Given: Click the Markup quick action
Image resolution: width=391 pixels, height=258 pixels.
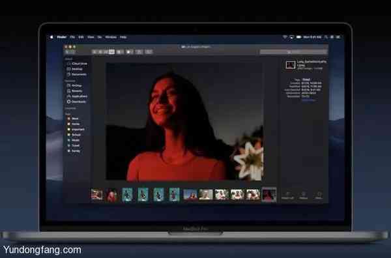Looking at the screenshot, I should click(x=304, y=195).
